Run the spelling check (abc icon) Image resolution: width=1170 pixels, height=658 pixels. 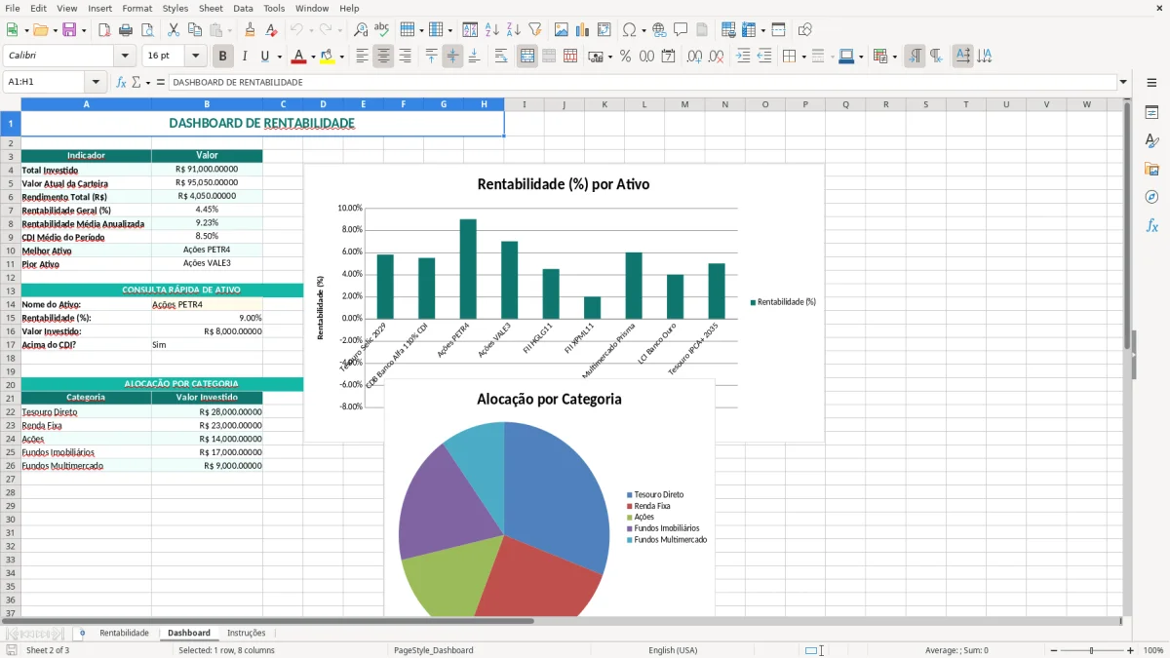point(382,30)
